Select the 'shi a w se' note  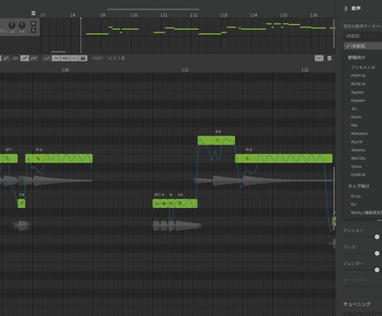pos(175,204)
